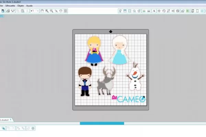Click the Send to Silhouette icon
Image resolution: width=206 pixels, height=137 pixels.
13,11
